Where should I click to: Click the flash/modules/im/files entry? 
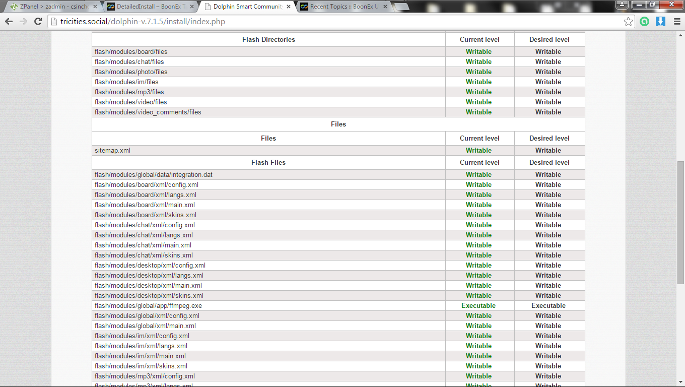click(126, 82)
